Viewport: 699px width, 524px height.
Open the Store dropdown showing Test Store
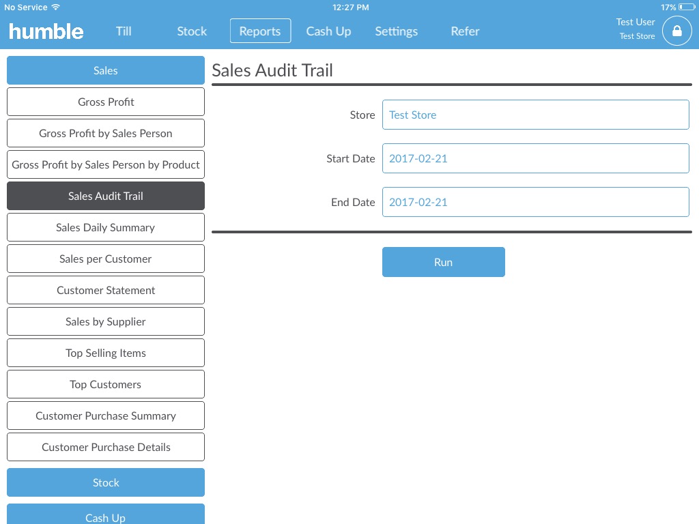click(x=535, y=115)
